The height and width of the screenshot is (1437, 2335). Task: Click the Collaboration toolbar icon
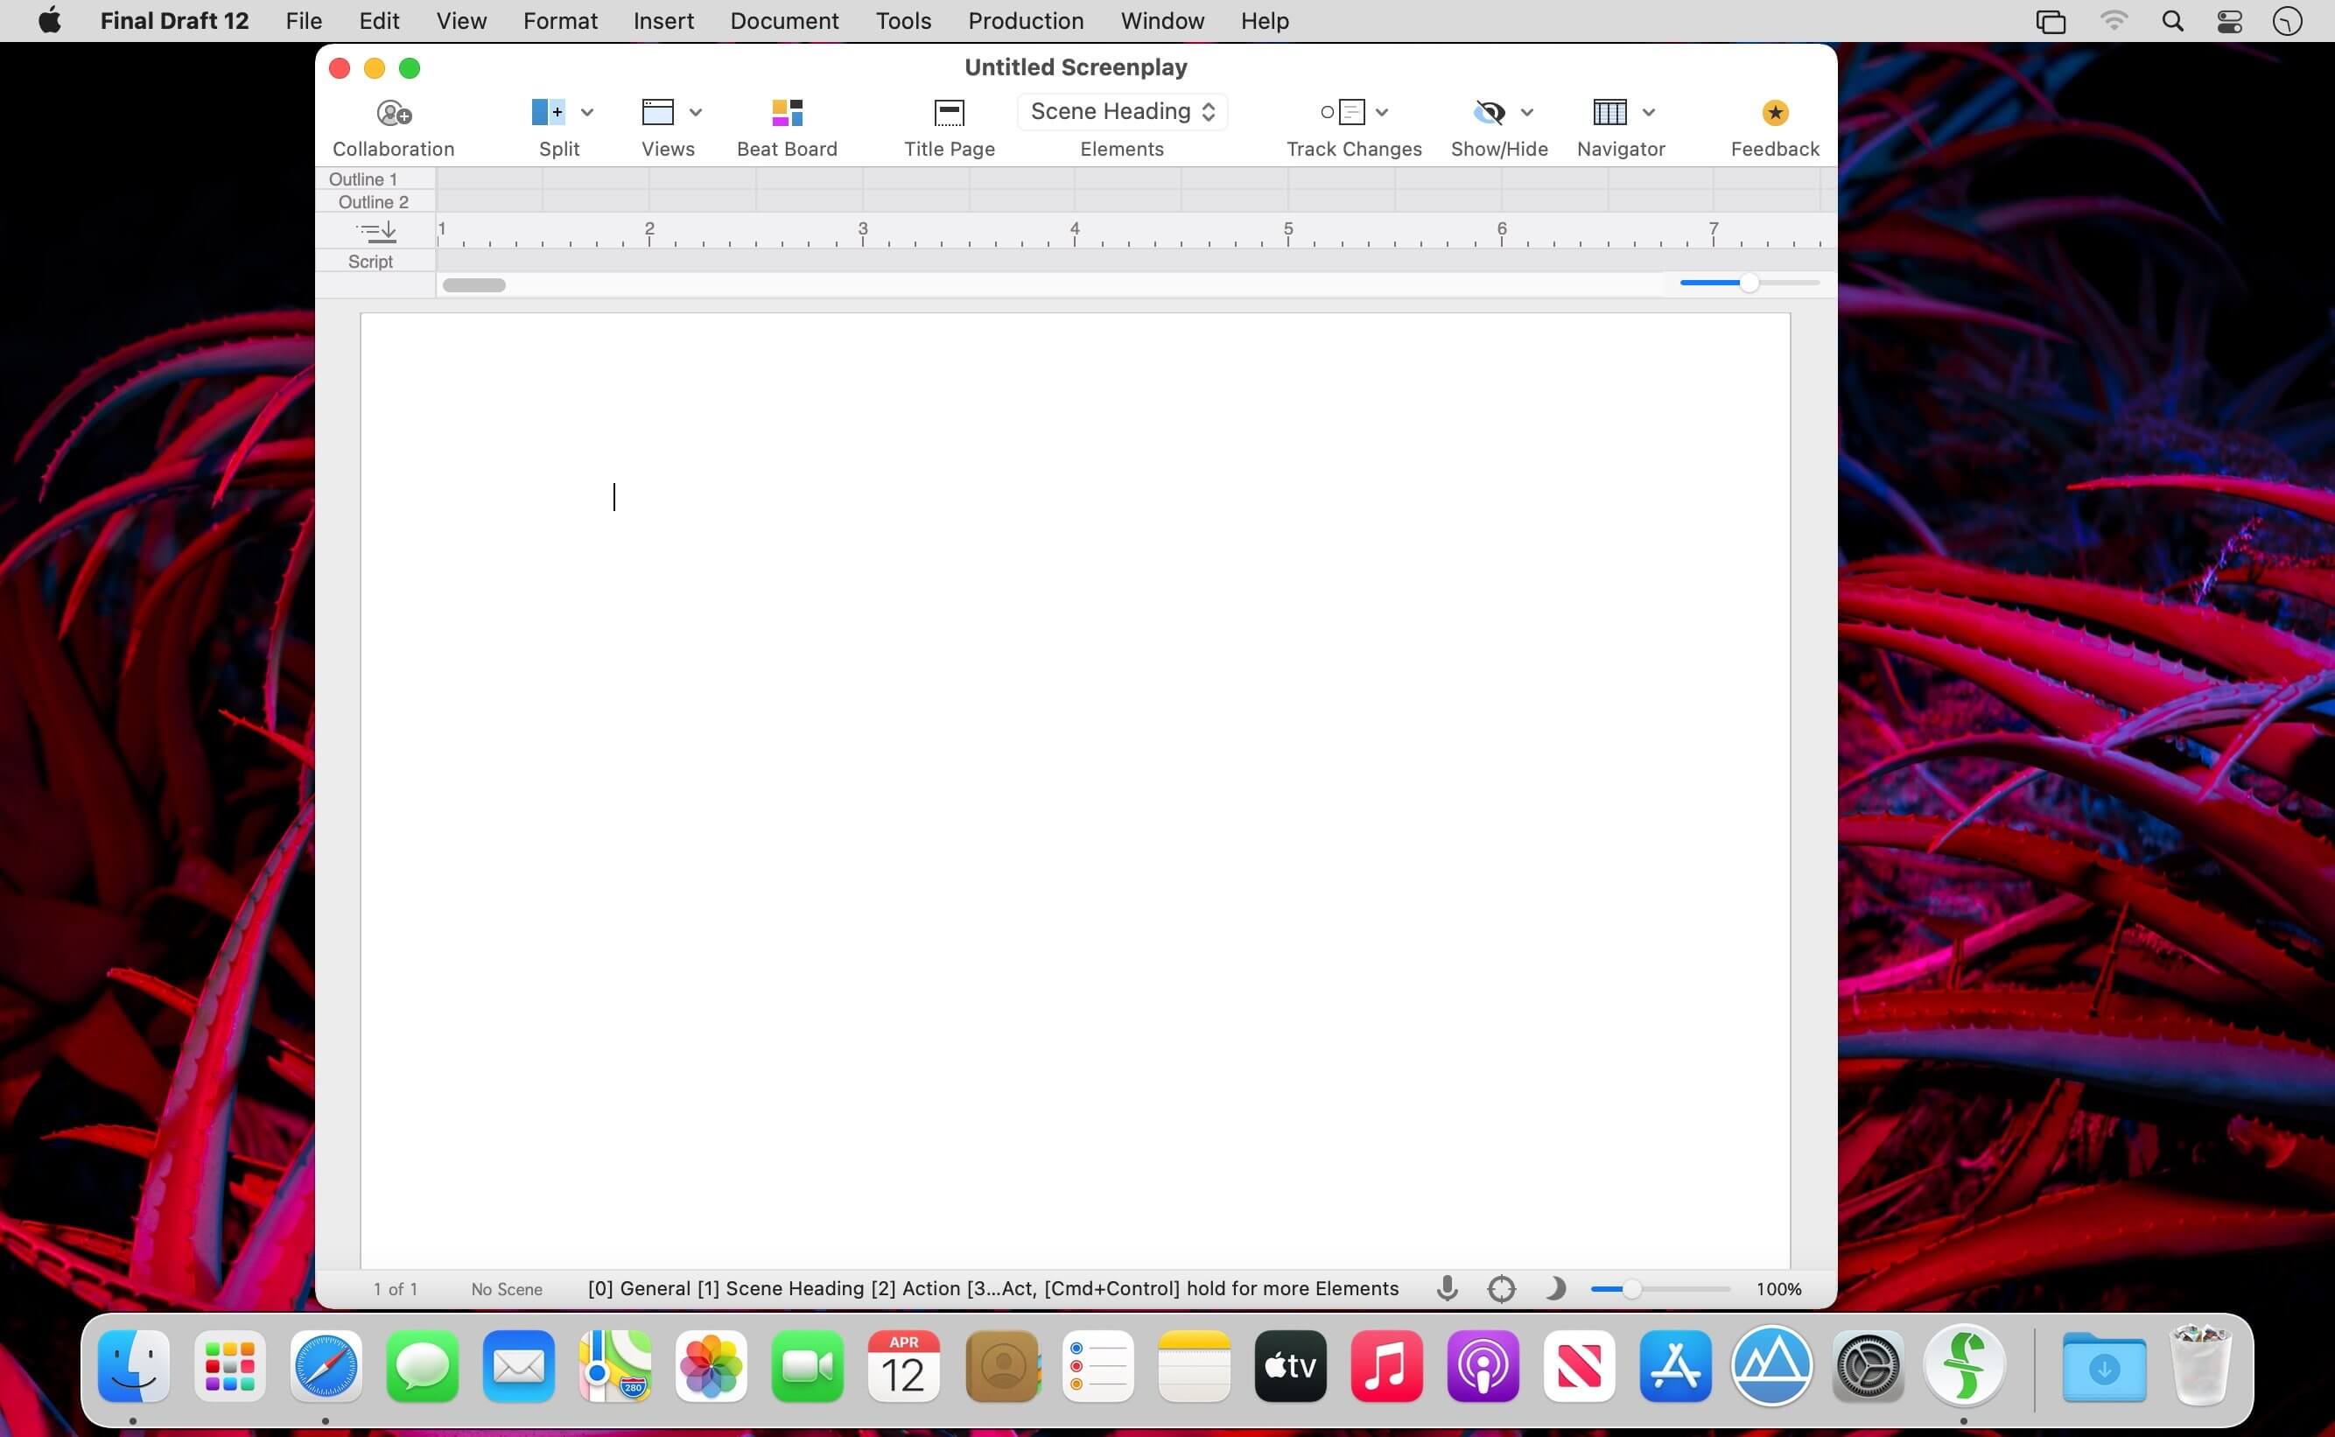click(394, 113)
